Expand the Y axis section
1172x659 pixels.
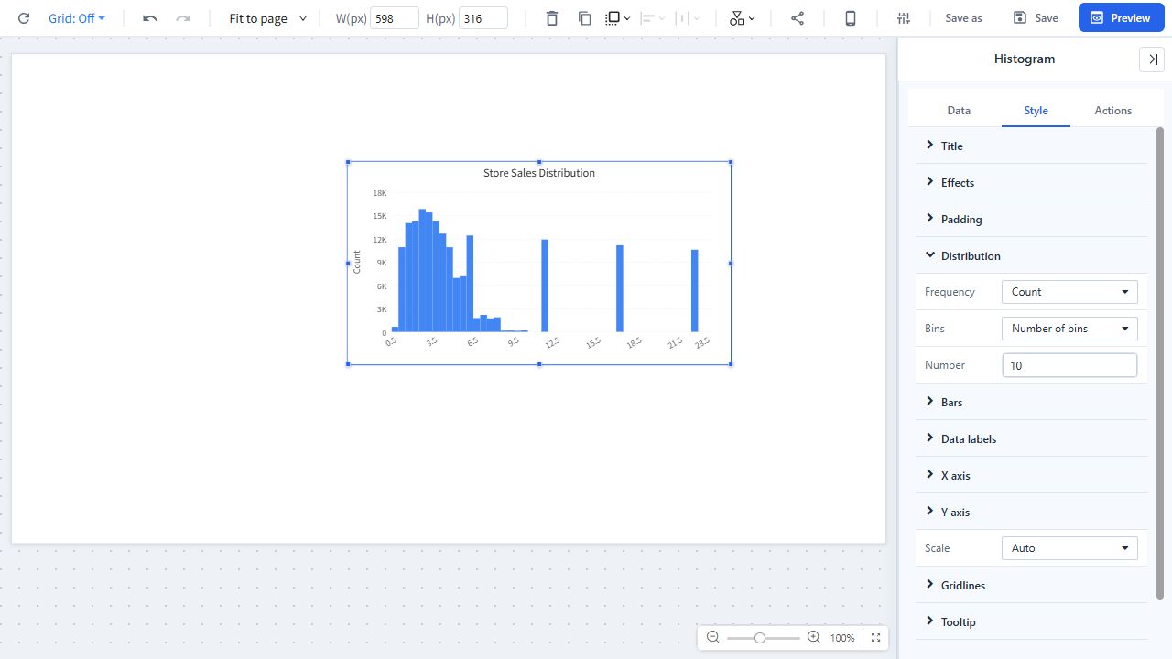pyautogui.click(x=1031, y=512)
